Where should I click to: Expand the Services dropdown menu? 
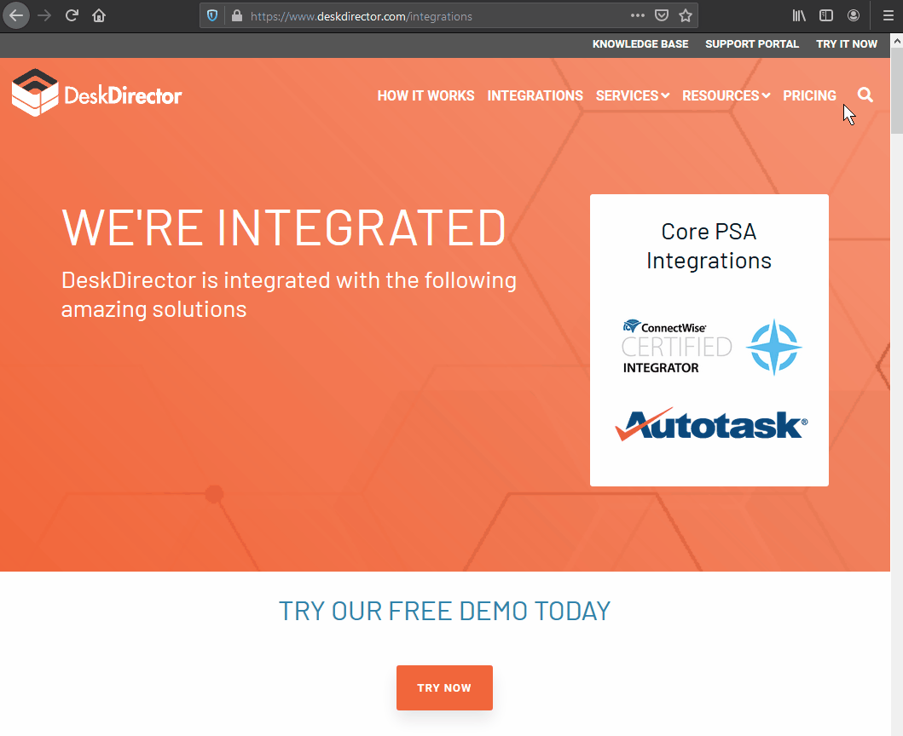[633, 95]
